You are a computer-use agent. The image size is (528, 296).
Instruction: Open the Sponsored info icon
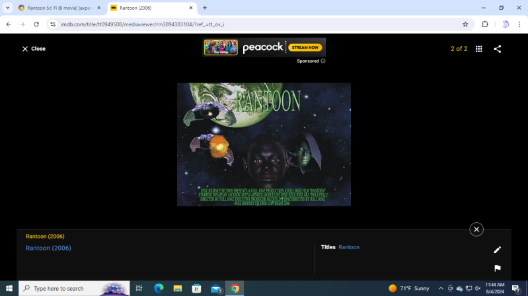(x=323, y=61)
